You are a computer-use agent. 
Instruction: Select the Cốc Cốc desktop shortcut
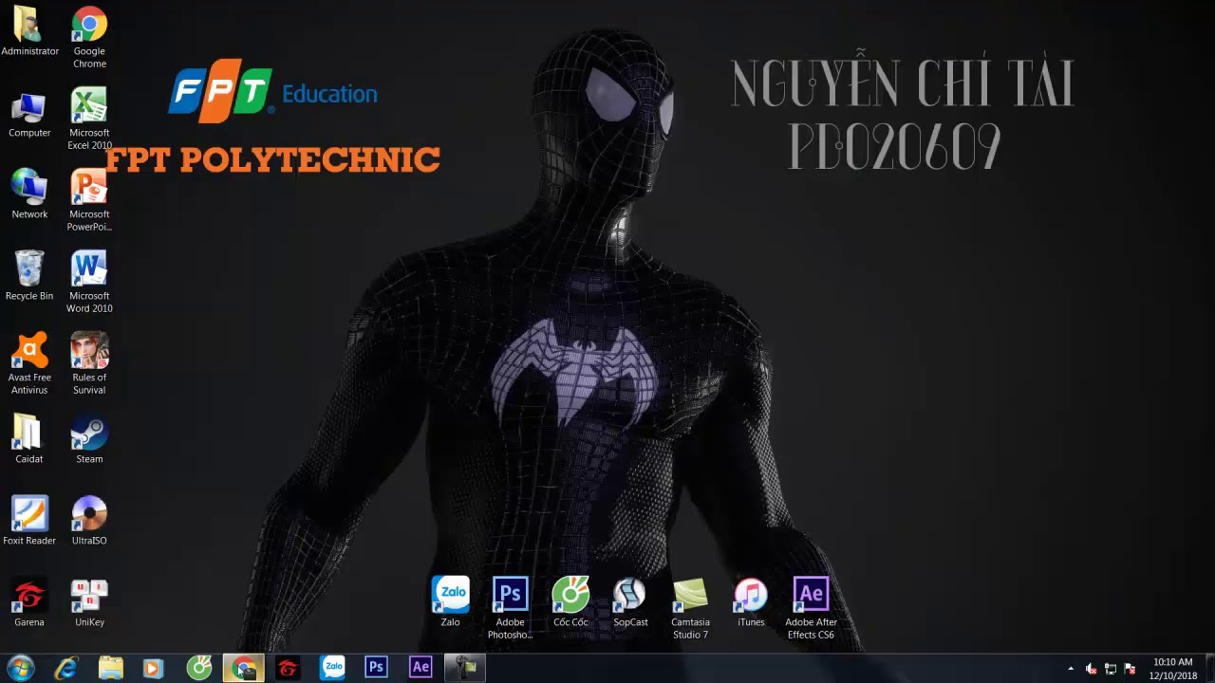coord(570,602)
